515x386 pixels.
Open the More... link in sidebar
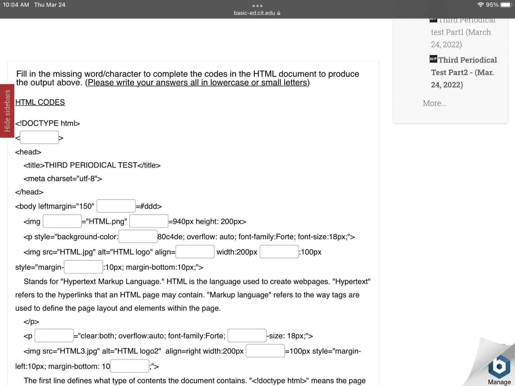(x=435, y=103)
